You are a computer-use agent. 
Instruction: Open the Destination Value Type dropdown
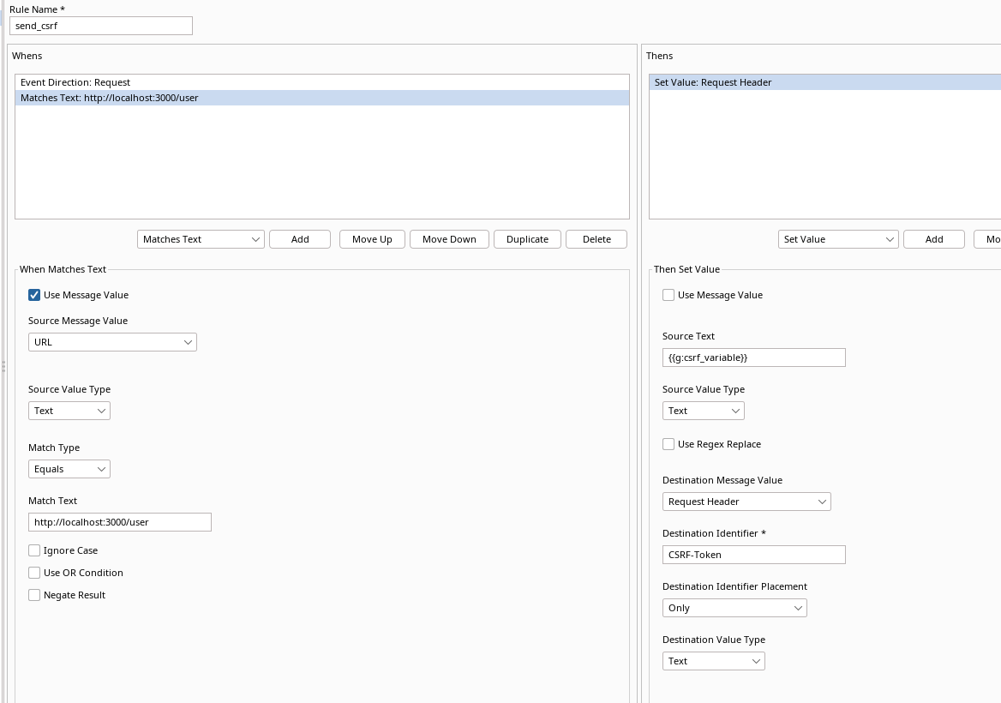click(x=714, y=660)
